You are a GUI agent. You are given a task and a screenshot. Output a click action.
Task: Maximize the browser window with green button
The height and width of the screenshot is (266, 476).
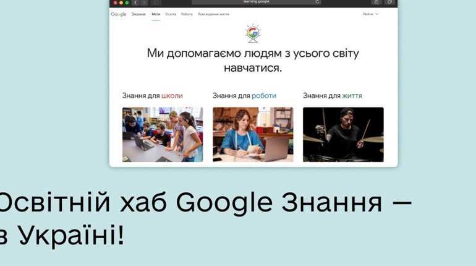tap(127, 2)
